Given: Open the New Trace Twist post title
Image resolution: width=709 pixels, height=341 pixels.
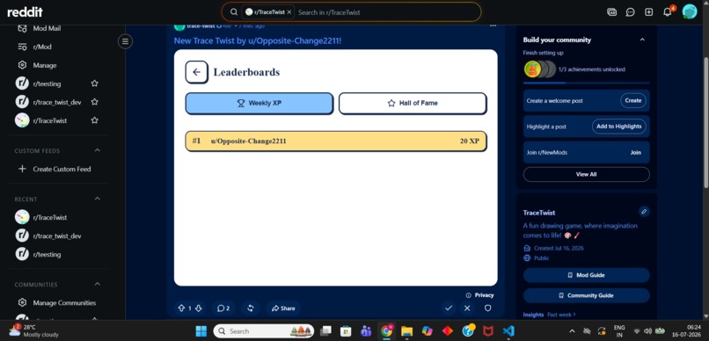Looking at the screenshot, I should point(258,40).
